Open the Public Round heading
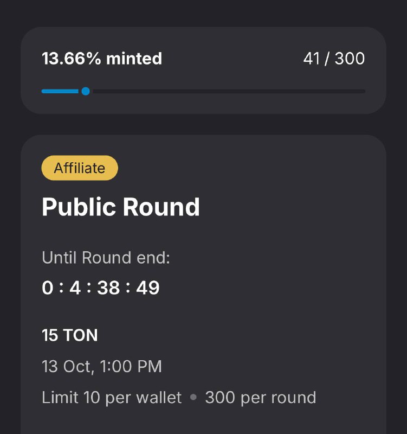 click(121, 207)
